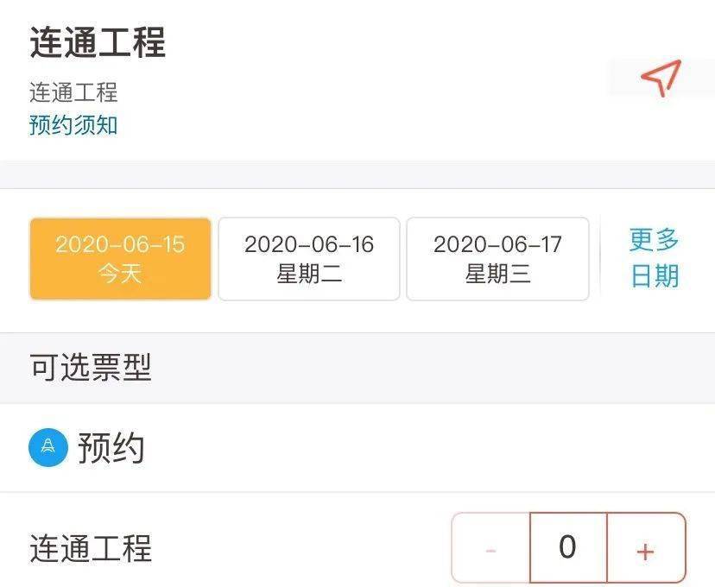715x587 pixels.
Task: Tap the red navigation arrow icon
Action: click(661, 77)
